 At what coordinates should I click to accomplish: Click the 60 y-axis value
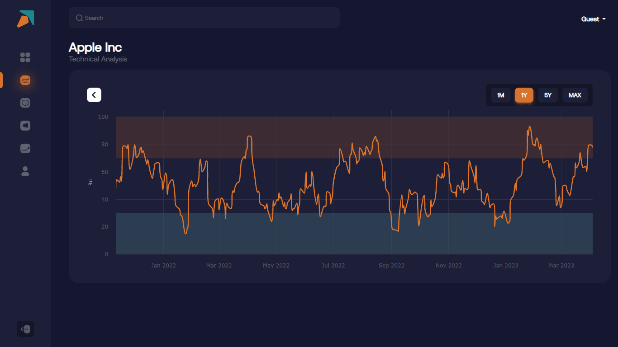tap(105, 172)
